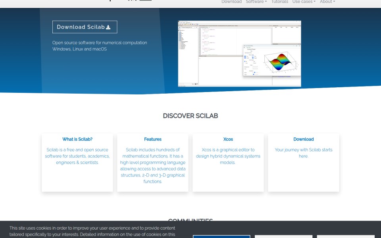Expand the Software dropdown menu
Screen dimensions: 381x238
(x=256, y=2)
